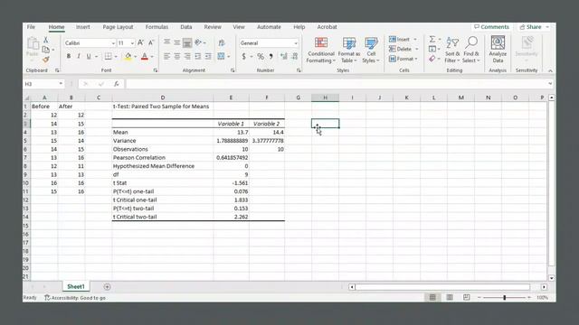Click the Copy icon in Clipboard

[x=46, y=50]
